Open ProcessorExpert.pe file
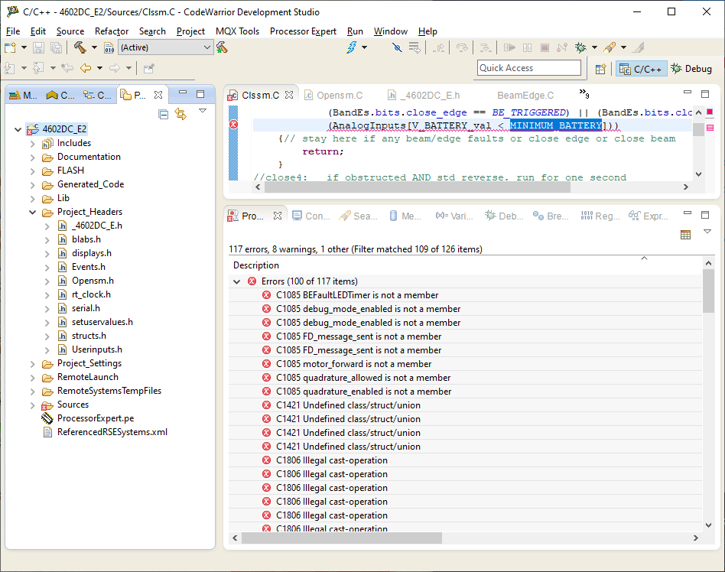Screen dimensions: 725x572 (x=95, y=418)
